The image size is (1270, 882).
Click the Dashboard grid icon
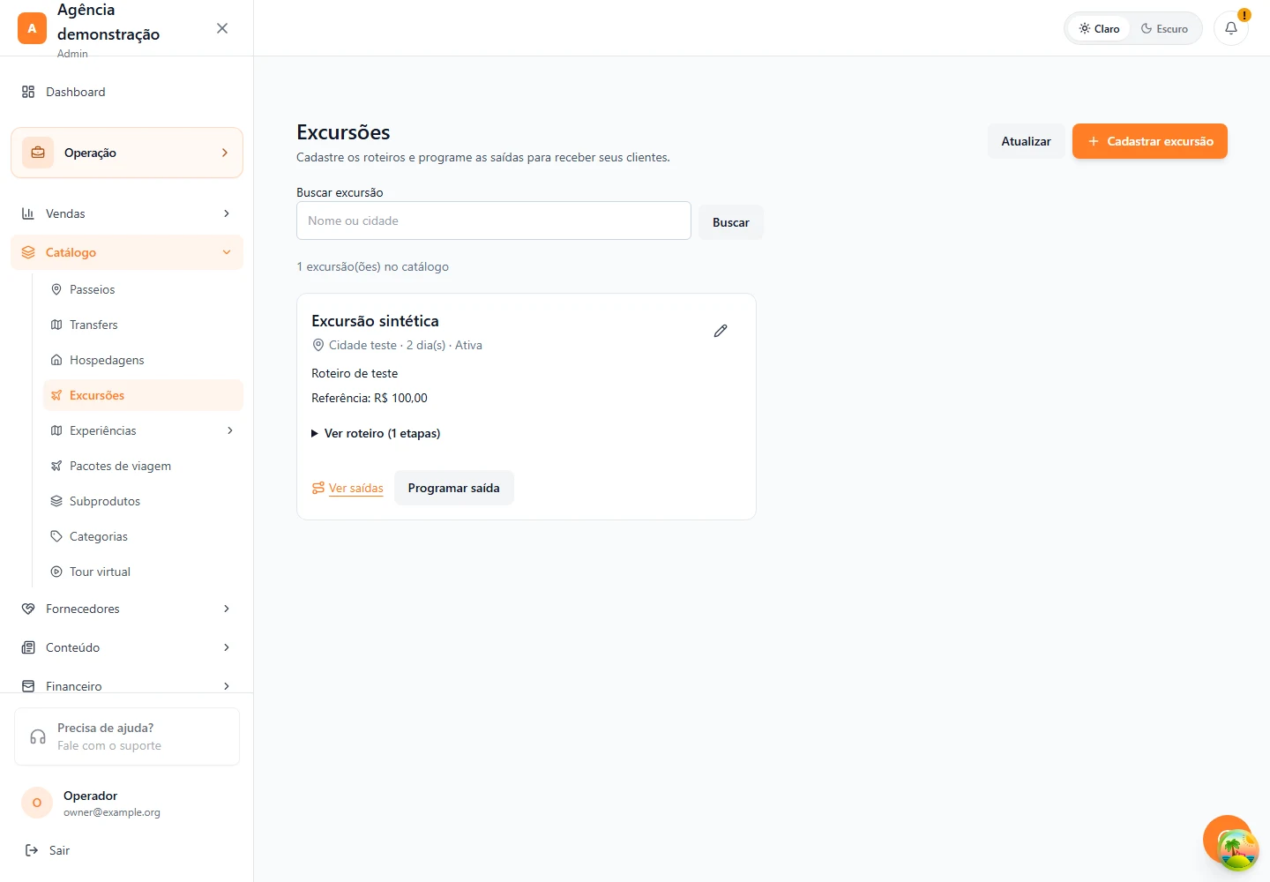(x=28, y=92)
